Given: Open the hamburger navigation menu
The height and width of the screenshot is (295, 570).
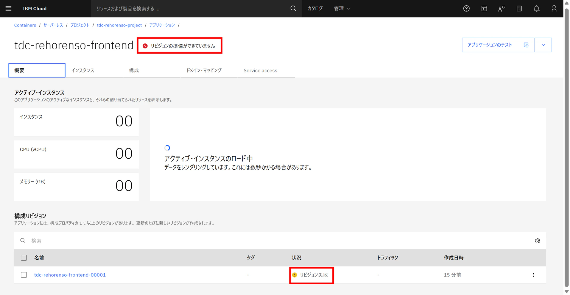Looking at the screenshot, I should [8, 9].
